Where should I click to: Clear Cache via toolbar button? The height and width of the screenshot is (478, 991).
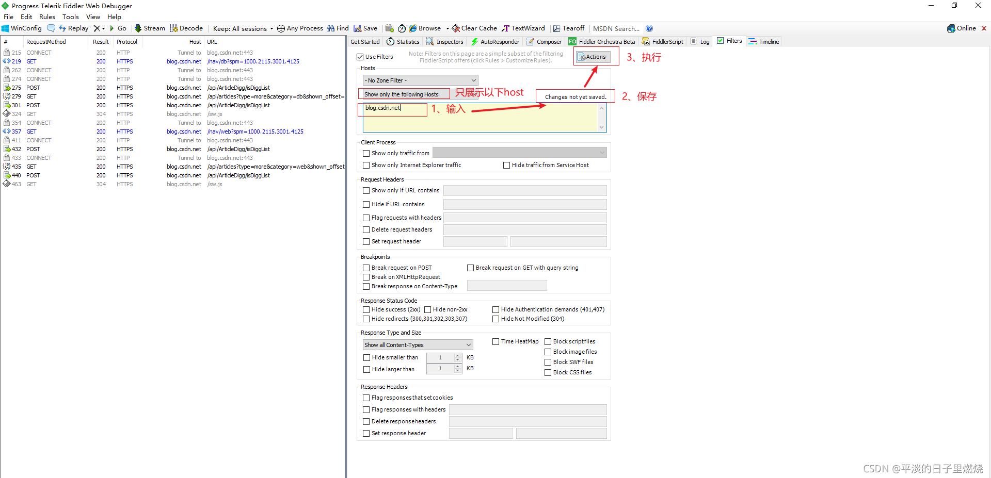pos(474,28)
